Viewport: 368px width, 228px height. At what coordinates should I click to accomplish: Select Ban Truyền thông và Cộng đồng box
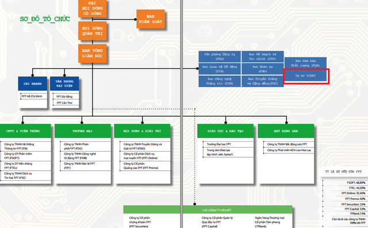pos(262,82)
